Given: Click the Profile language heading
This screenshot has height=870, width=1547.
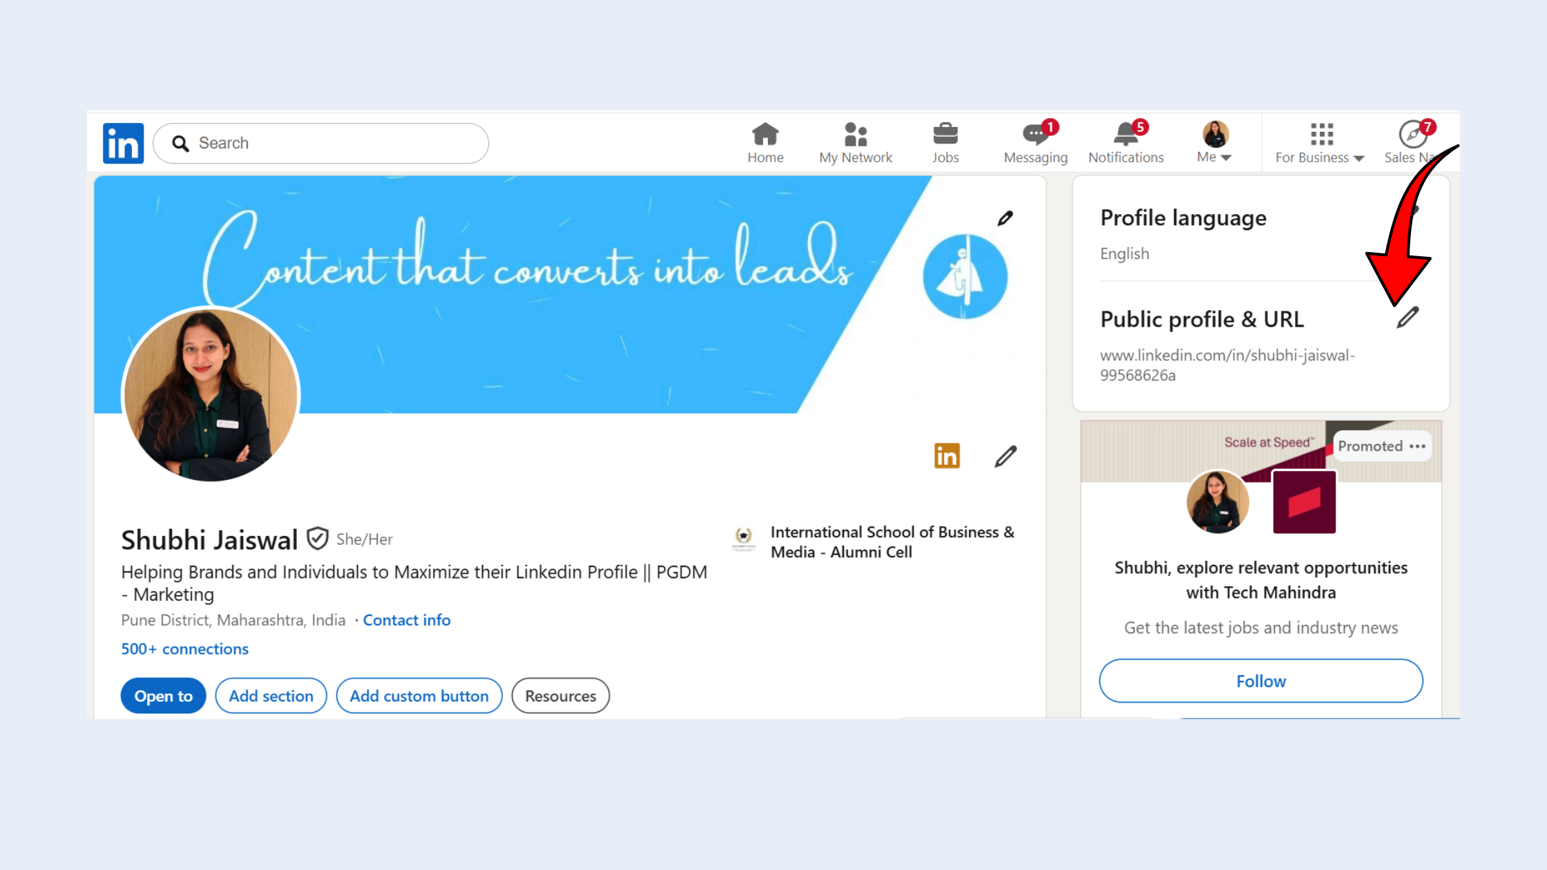Looking at the screenshot, I should (1183, 218).
